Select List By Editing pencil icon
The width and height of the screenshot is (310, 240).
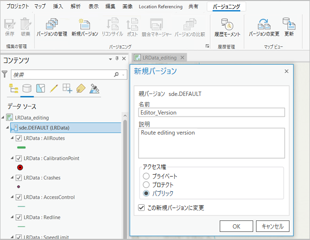pyautogui.click(x=54, y=88)
